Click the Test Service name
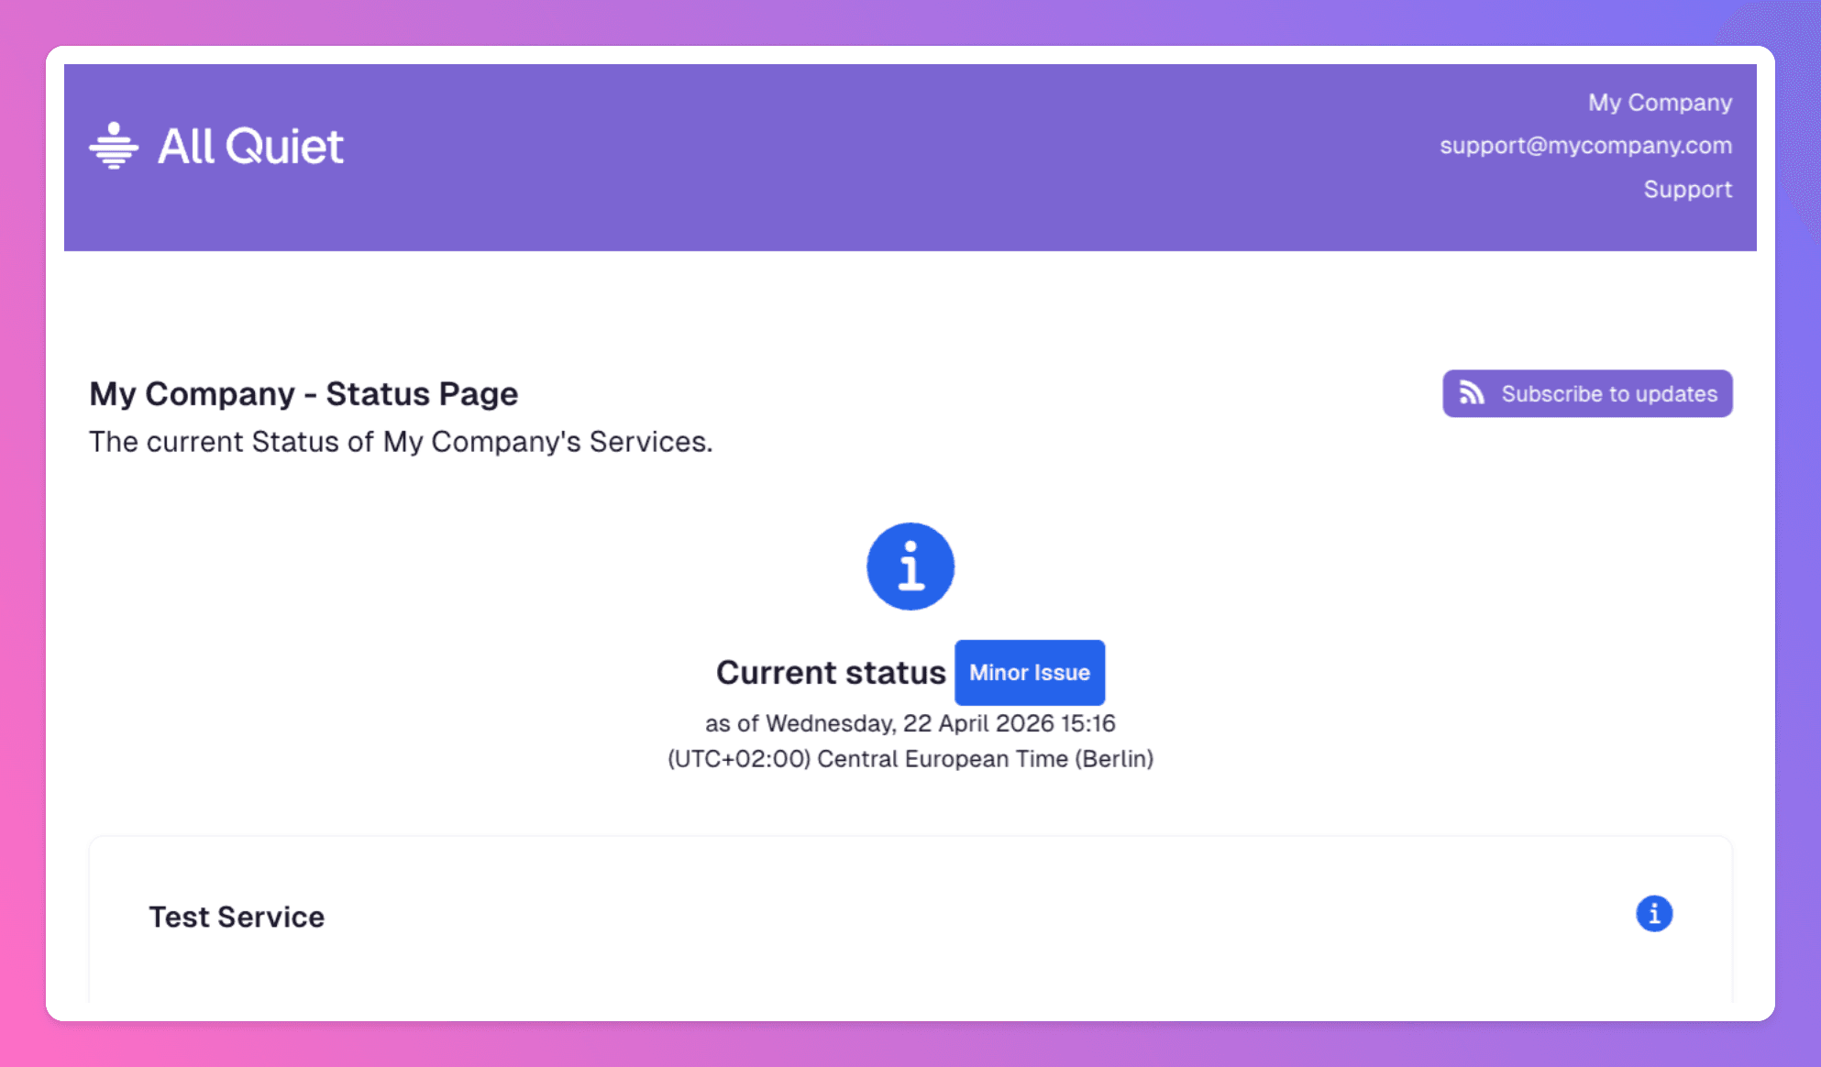1821x1067 pixels. click(x=237, y=917)
